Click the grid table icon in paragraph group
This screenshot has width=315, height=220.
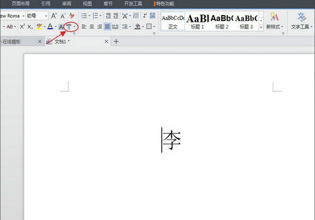[x=136, y=16]
